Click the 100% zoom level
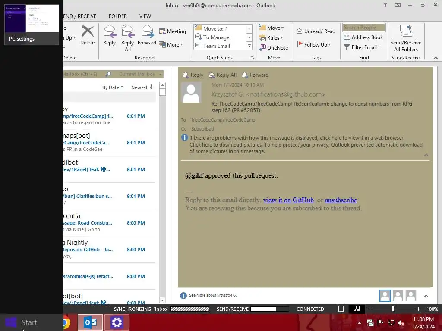The height and width of the screenshot is (331, 442). (432, 309)
